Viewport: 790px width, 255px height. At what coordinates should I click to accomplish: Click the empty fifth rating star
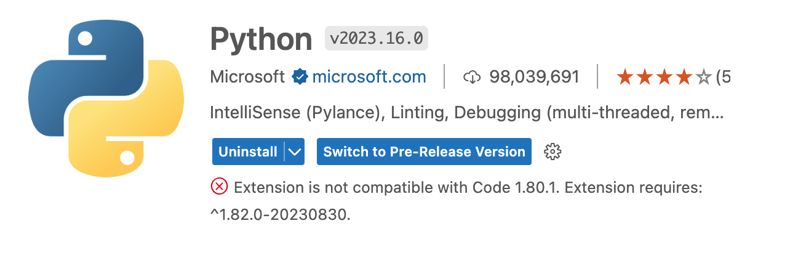[704, 76]
